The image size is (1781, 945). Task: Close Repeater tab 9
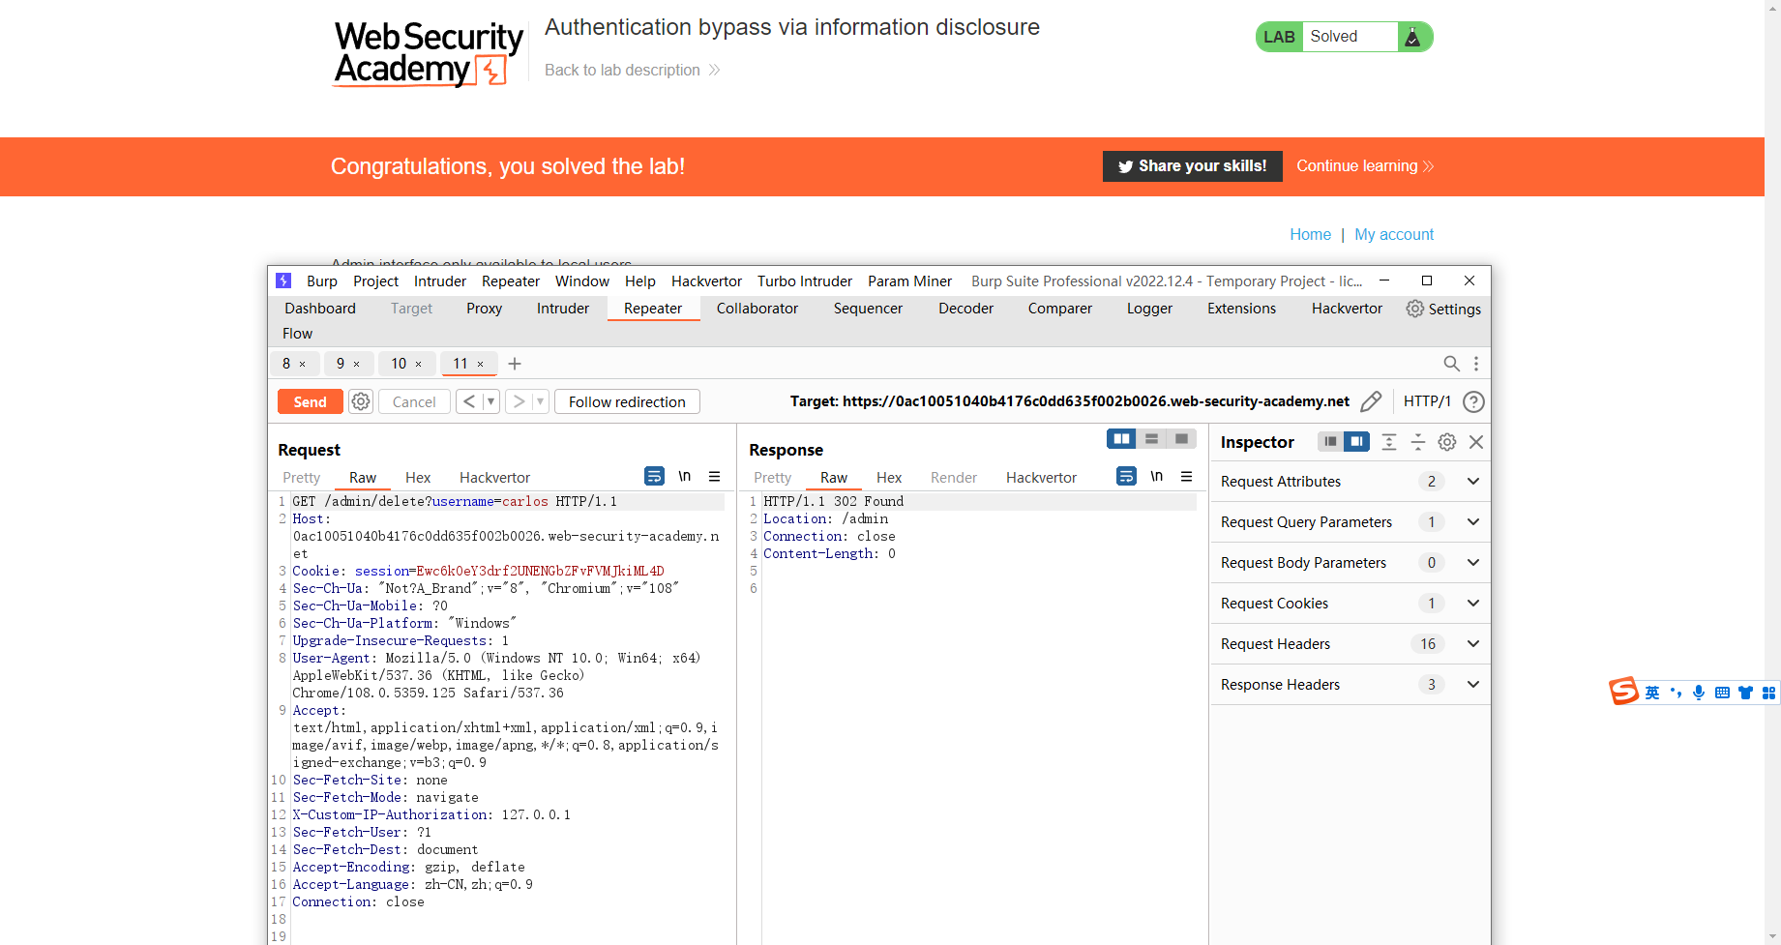[357, 365]
